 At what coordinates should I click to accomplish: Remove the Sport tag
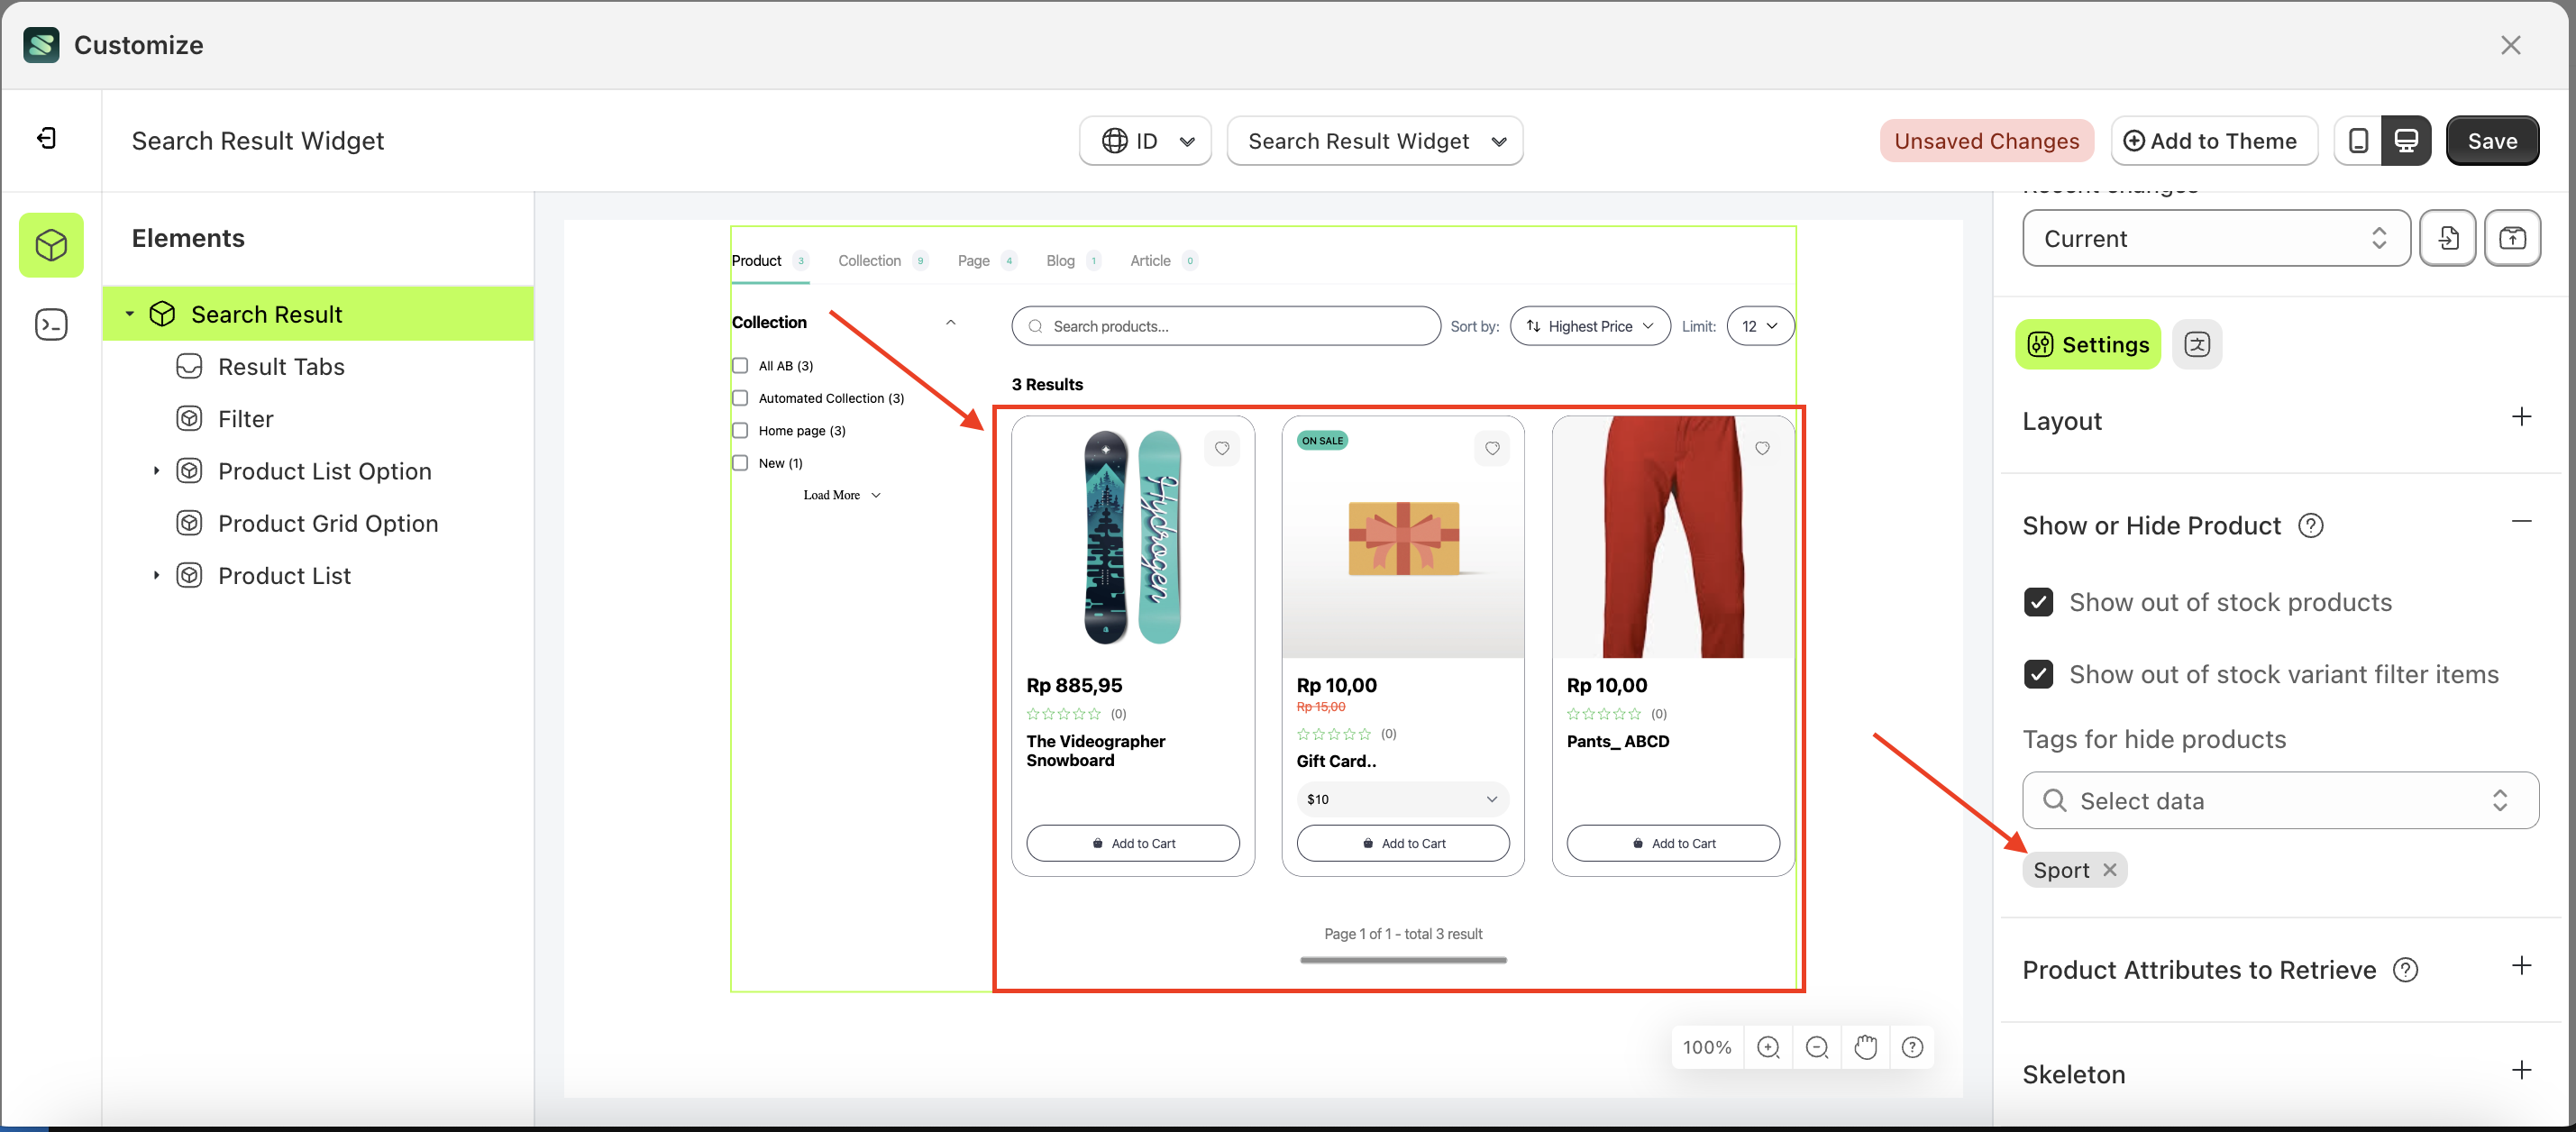(x=2110, y=870)
